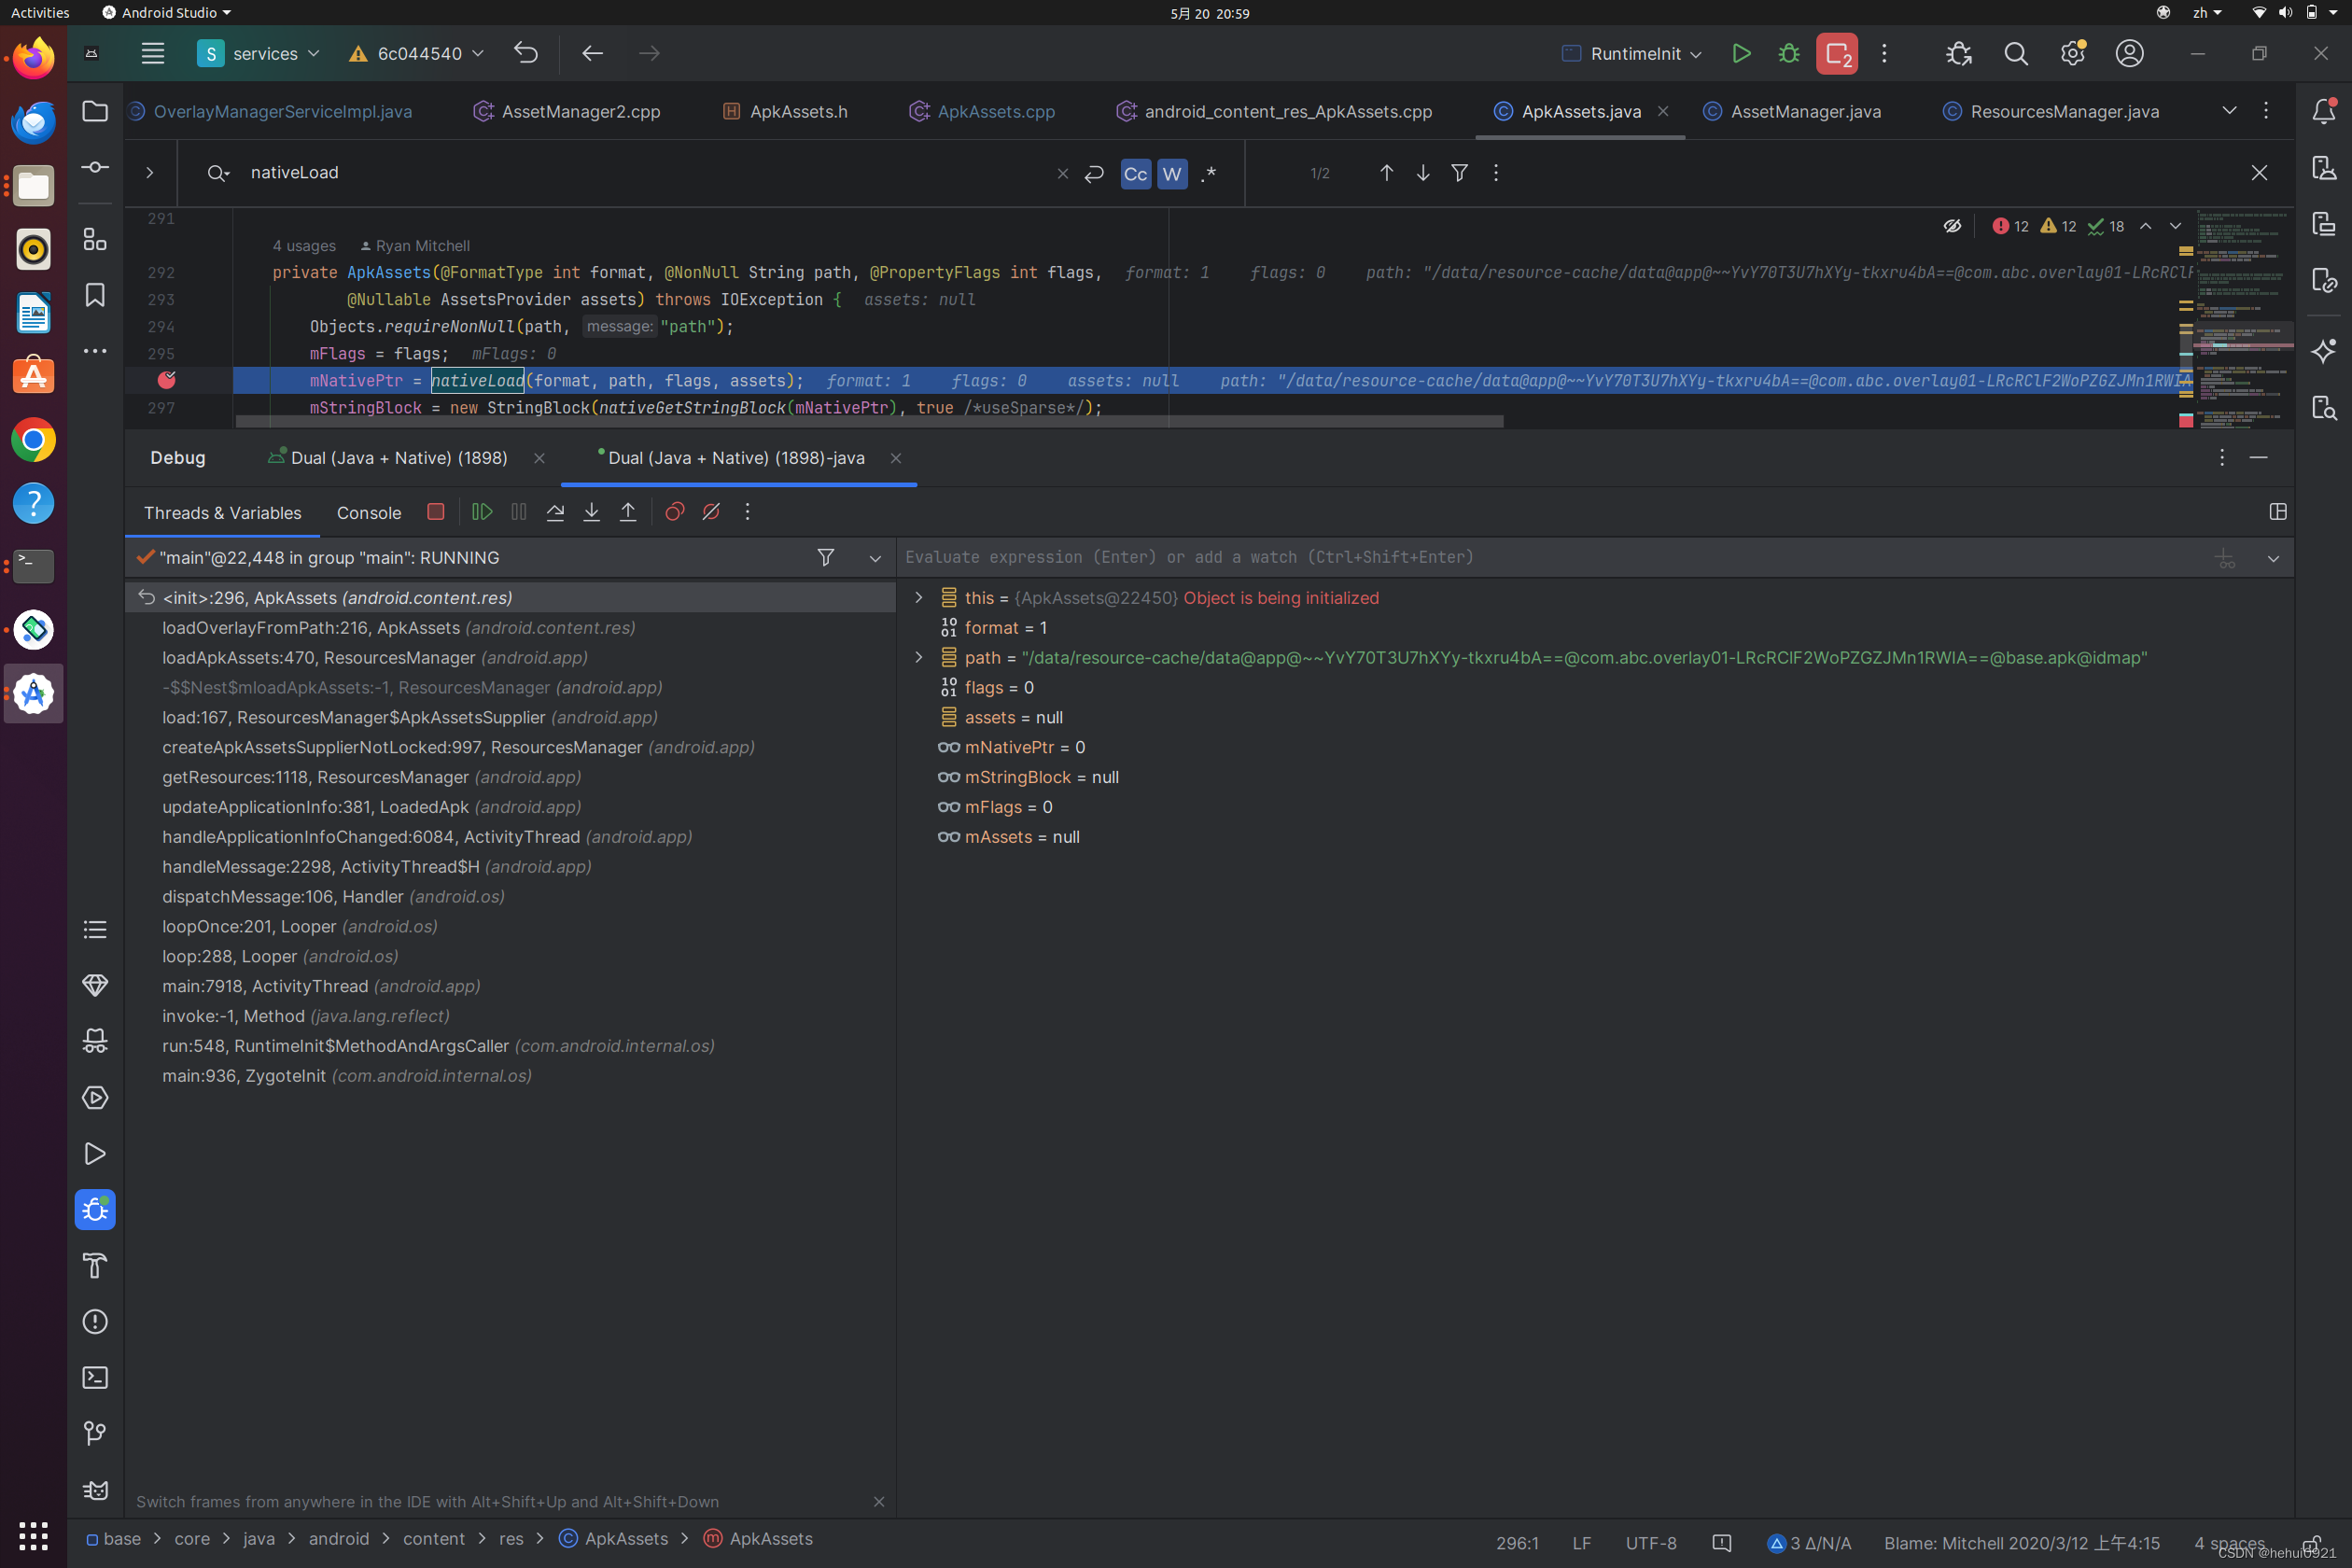Open IDE settings gear
This screenshot has width=2352, height=1568.
click(2073, 53)
